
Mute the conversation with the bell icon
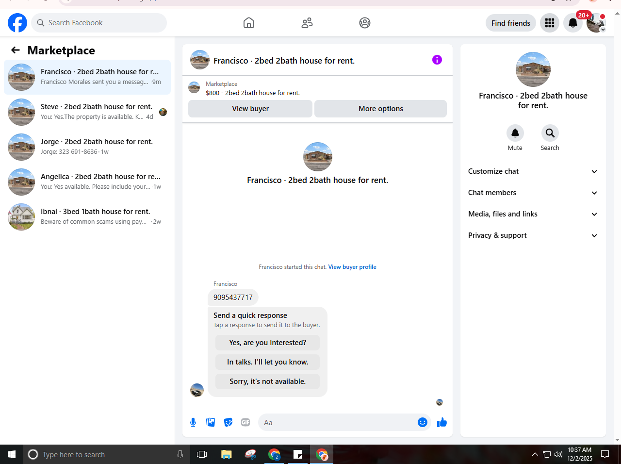pyautogui.click(x=515, y=133)
